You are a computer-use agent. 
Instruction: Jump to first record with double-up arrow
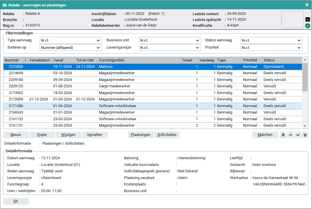coord(283,135)
